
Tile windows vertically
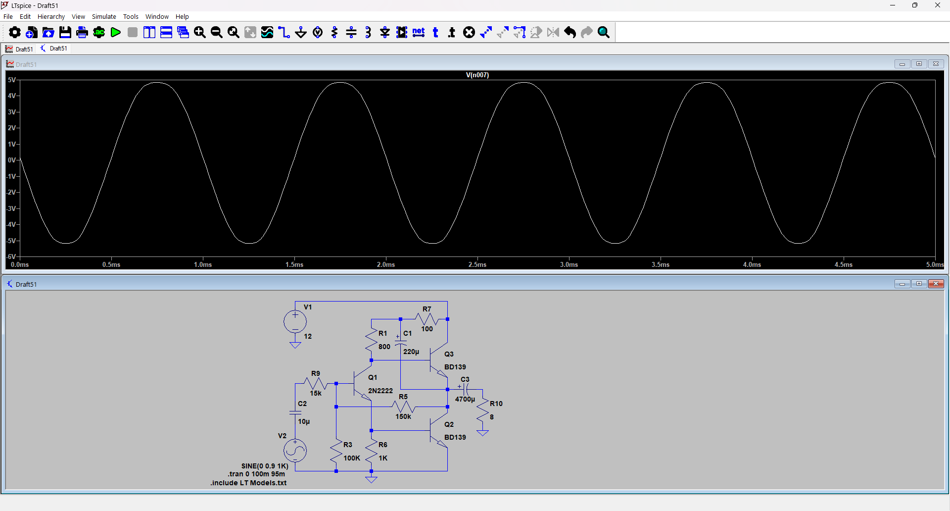pyautogui.click(x=149, y=33)
